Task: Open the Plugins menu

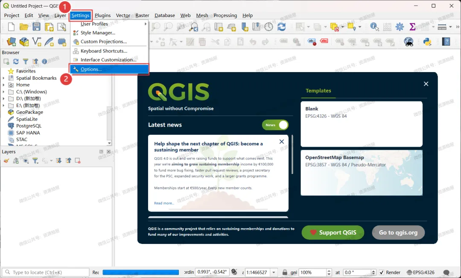Action: point(102,15)
